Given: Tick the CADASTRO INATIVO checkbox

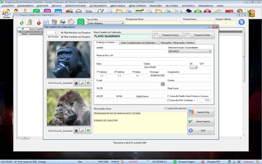Looking at the screenshot, I should tap(165, 109).
